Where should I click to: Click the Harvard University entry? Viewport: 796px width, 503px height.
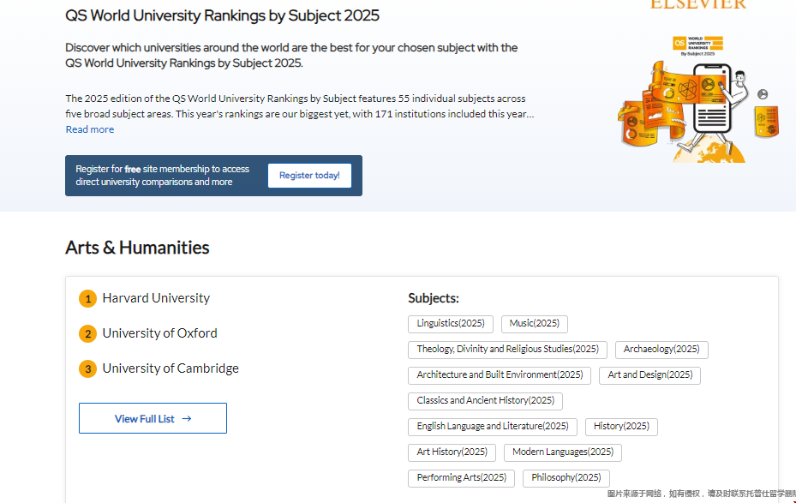[x=156, y=298]
